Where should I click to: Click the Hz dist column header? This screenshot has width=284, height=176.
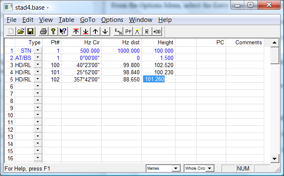[130, 43]
